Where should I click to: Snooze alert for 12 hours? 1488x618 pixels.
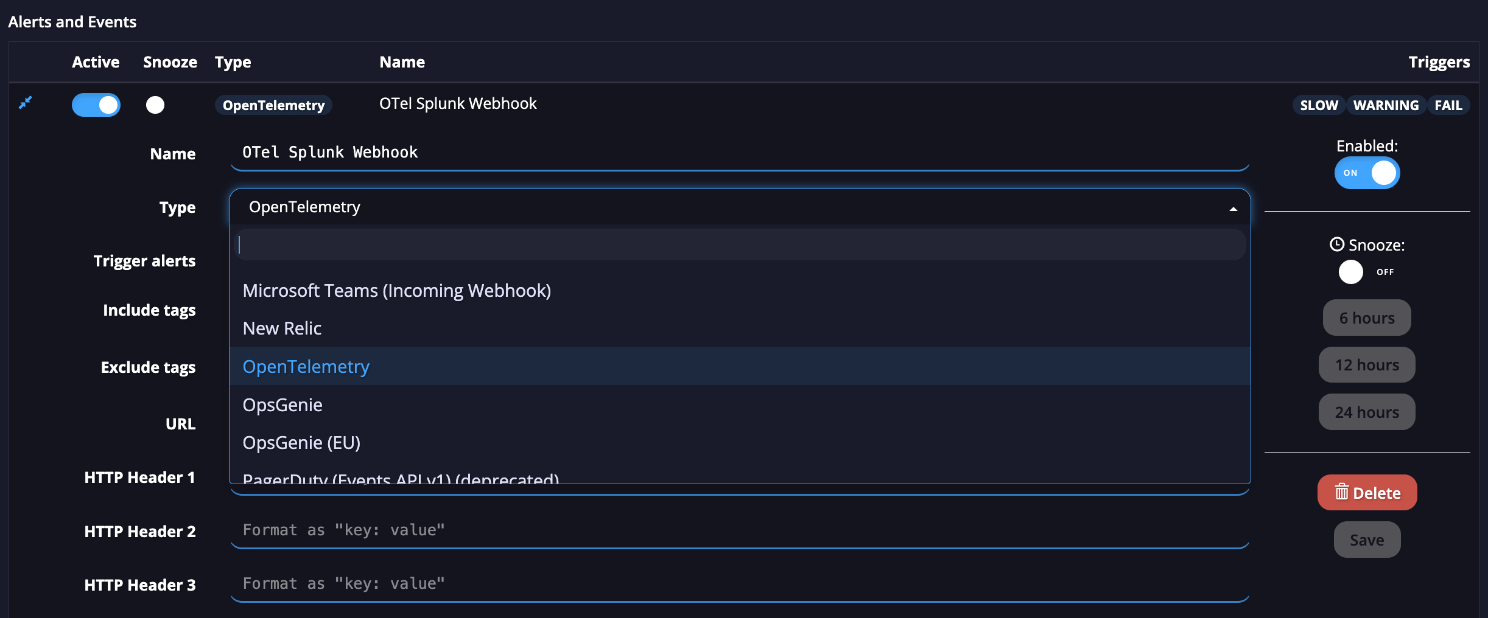[1367, 364]
